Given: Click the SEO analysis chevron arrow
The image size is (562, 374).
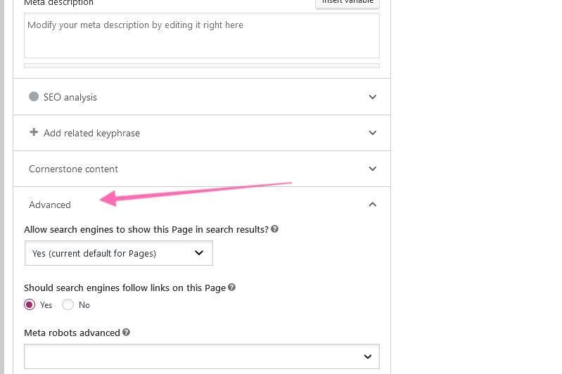Looking at the screenshot, I should (x=373, y=97).
